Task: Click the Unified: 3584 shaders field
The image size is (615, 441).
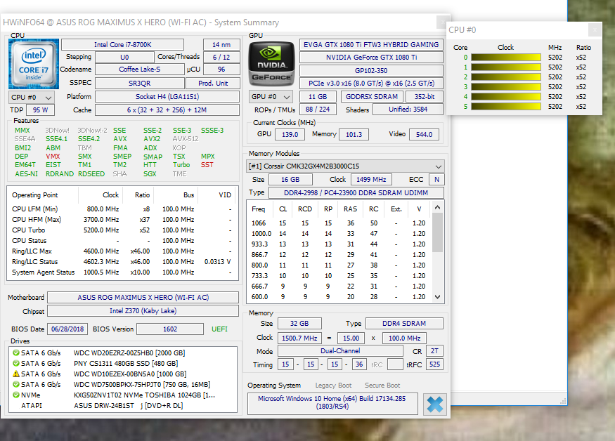Action: pos(408,110)
